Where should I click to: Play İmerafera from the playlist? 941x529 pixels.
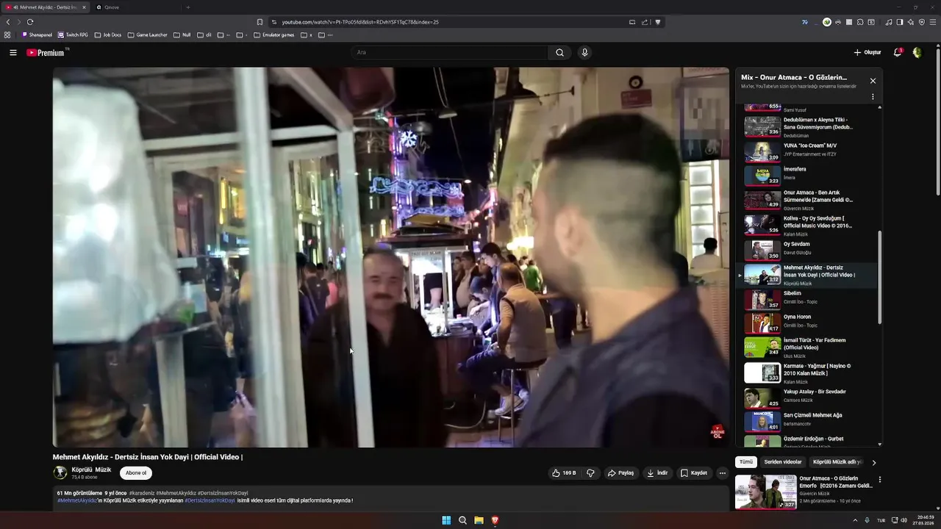[x=808, y=175]
